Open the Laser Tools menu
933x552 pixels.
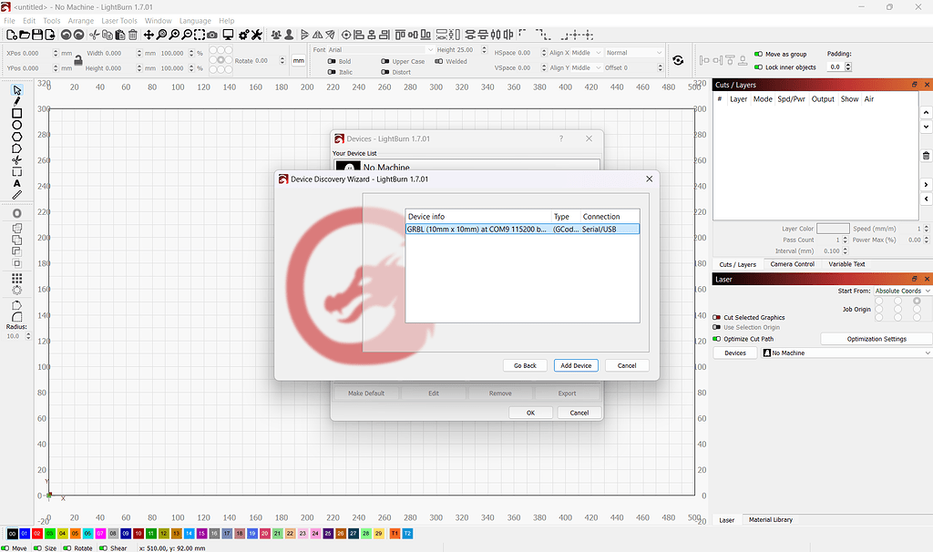pos(118,21)
